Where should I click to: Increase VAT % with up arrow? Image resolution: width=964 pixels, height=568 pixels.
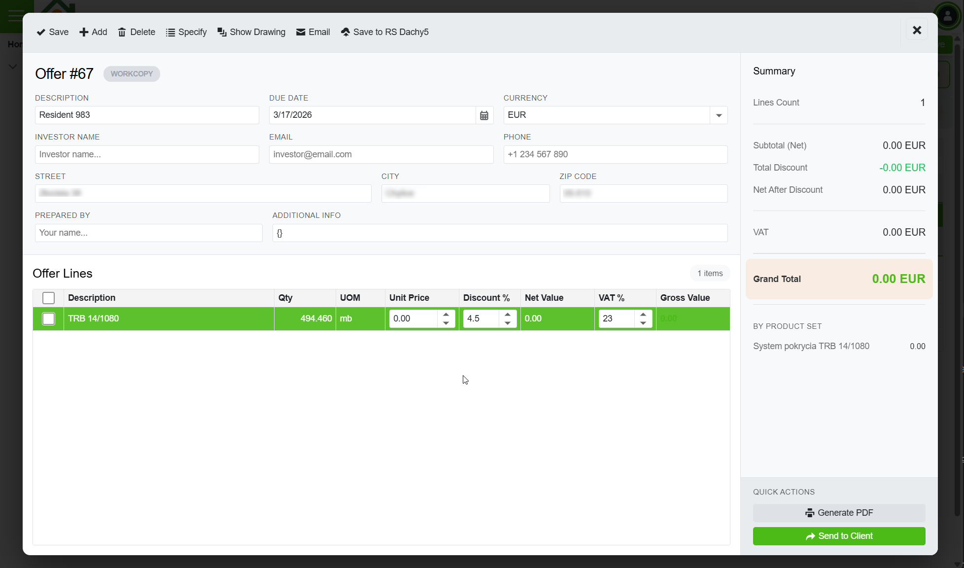(643, 315)
